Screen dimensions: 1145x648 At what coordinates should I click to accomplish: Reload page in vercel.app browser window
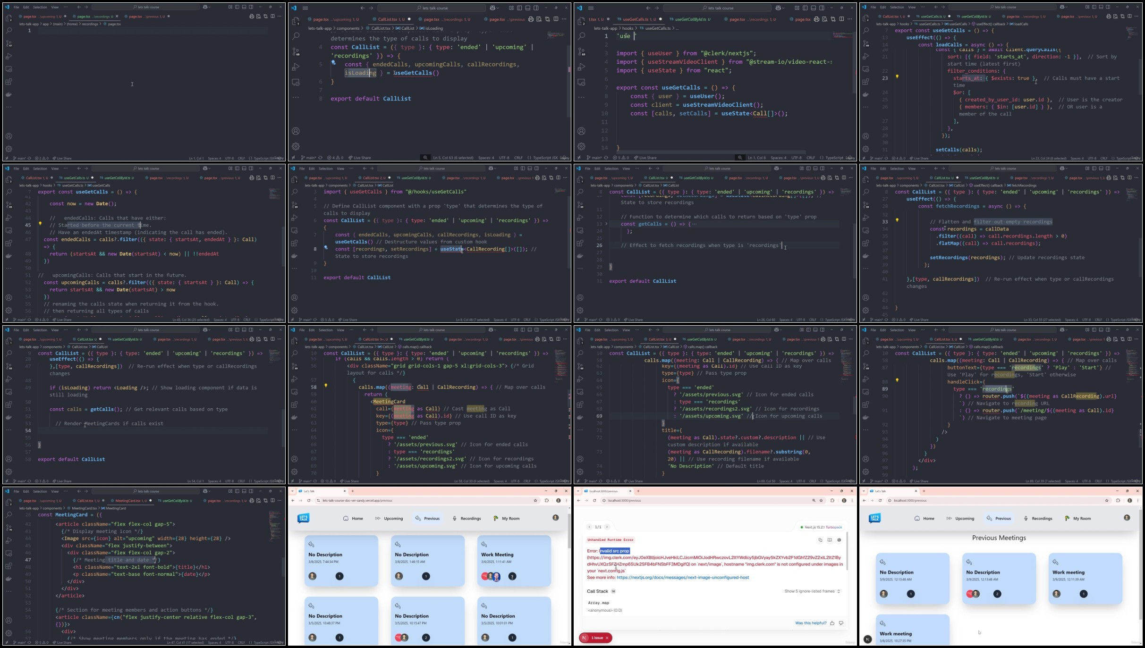point(309,501)
